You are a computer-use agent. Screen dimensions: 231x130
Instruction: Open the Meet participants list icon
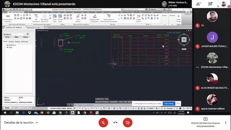pos(198,4)
